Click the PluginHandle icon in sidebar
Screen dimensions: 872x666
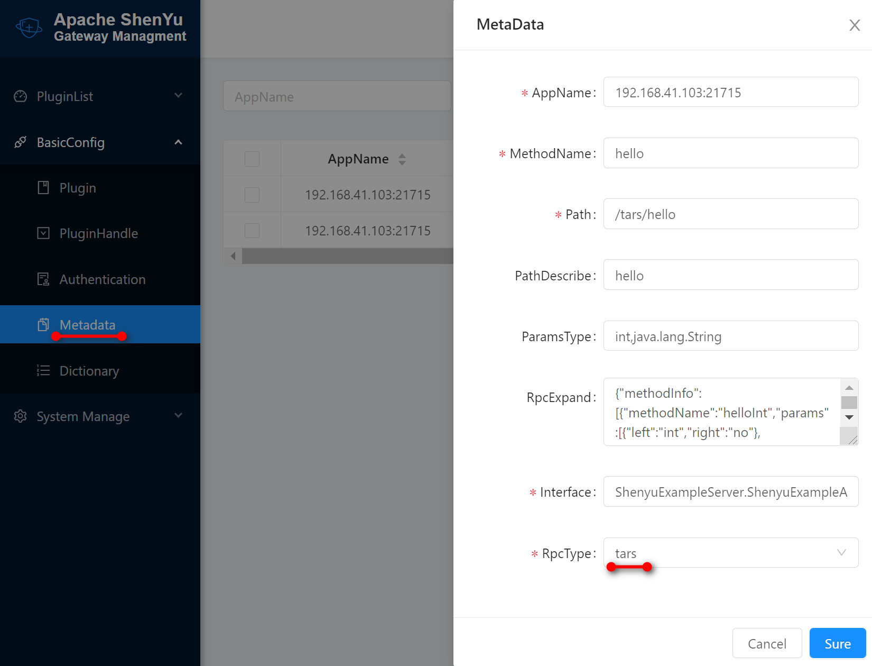coord(43,233)
